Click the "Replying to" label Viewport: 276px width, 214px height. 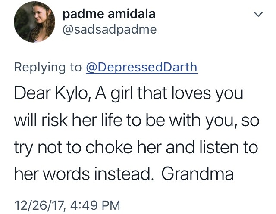tap(47, 67)
